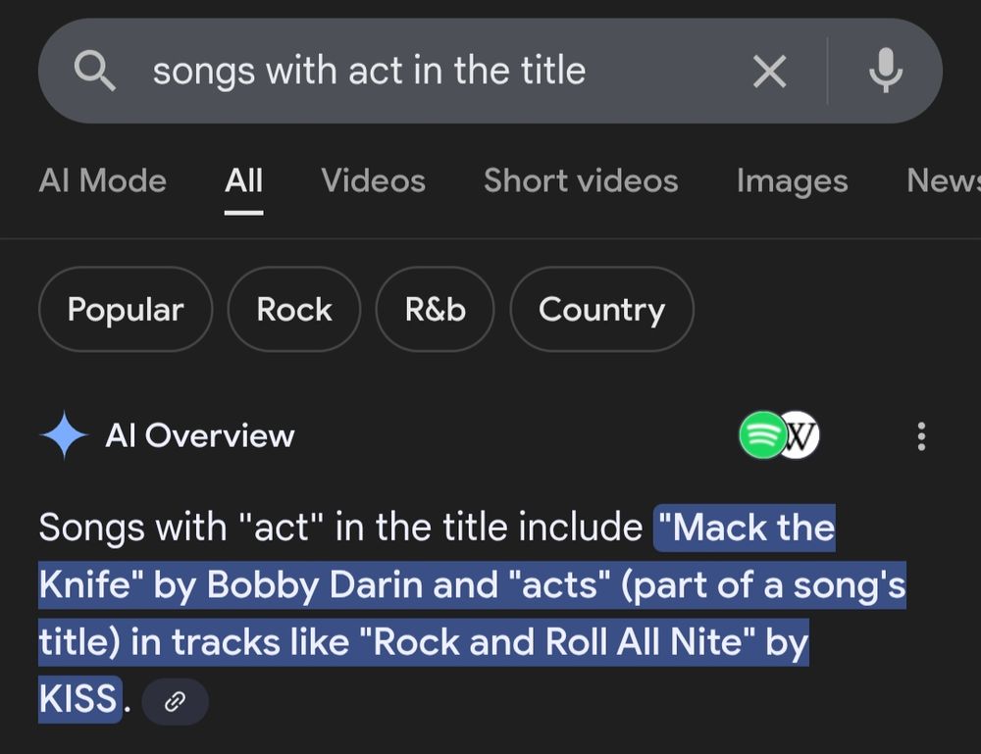Screen dimensions: 981x754
Task: Clear the search query with the X
Action: pyautogui.click(x=769, y=71)
